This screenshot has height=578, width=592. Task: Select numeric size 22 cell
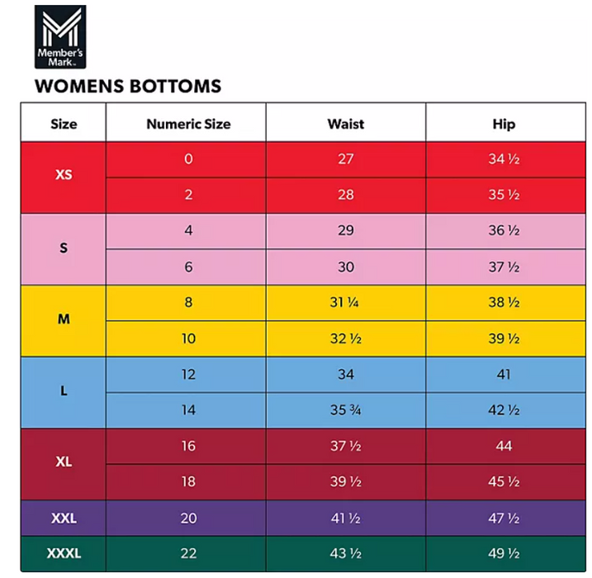point(188,553)
